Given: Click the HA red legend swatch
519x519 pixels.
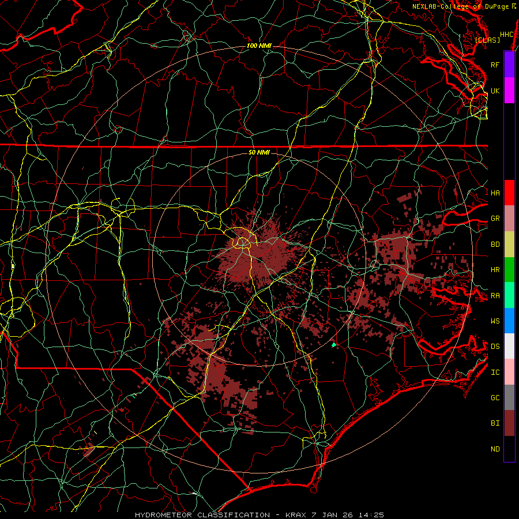Looking at the screenshot, I should point(509,193).
